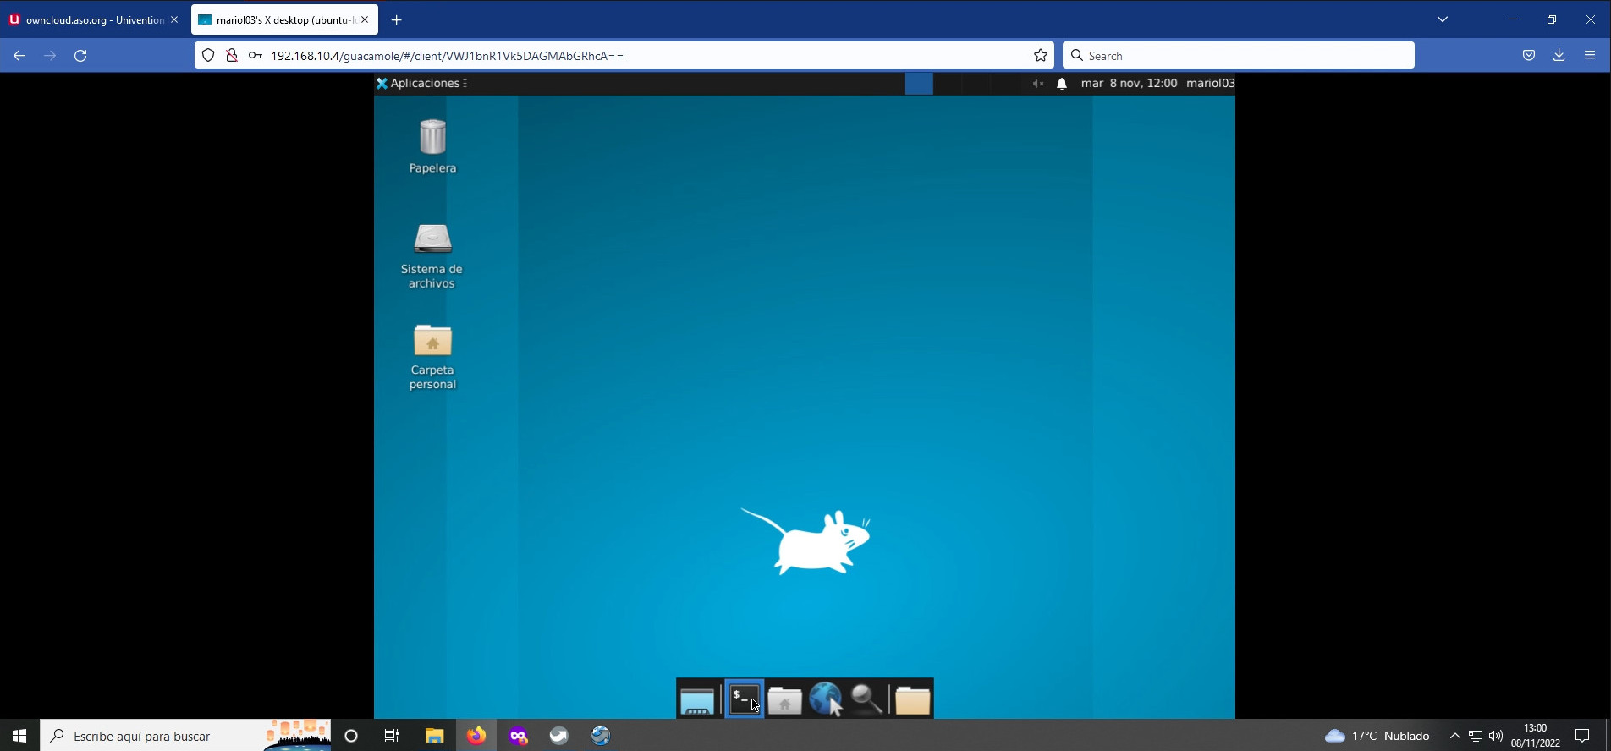The width and height of the screenshot is (1611, 751).
Task: Open the magnifier application finder
Action: tap(866, 699)
